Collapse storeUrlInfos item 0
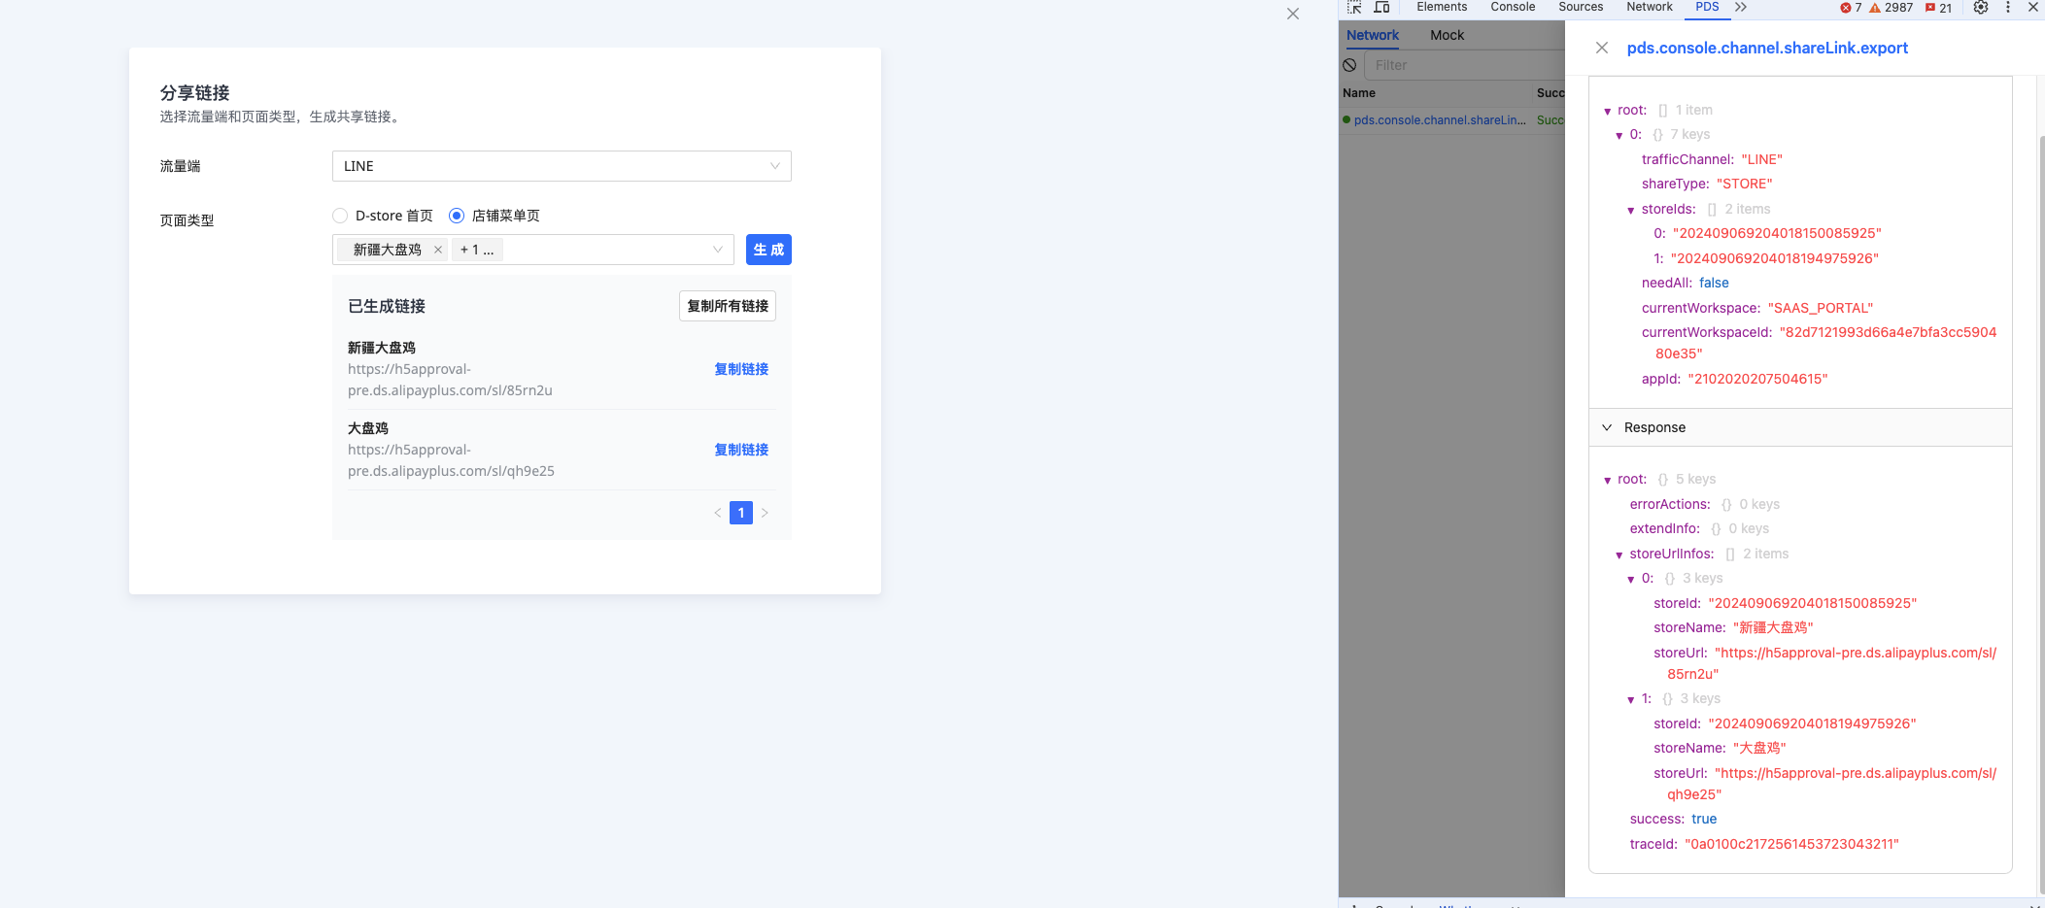The image size is (2045, 908). click(x=1631, y=579)
